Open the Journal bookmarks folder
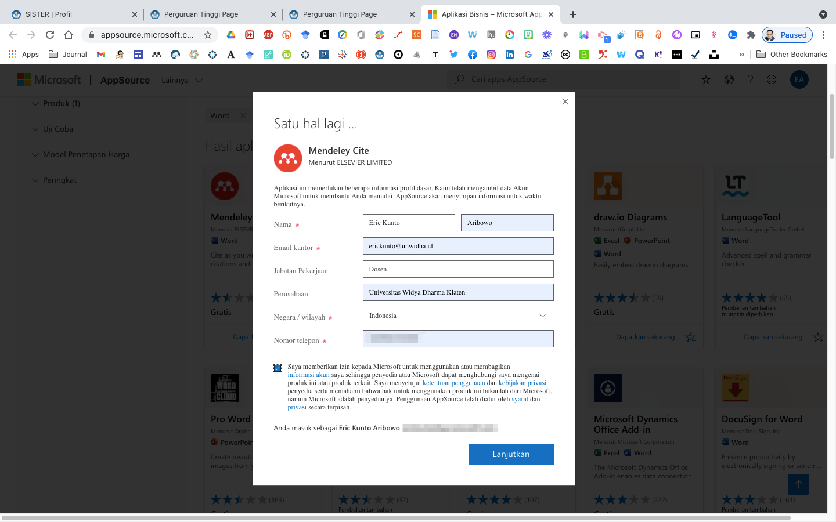Image resolution: width=836 pixels, height=522 pixels. [68, 55]
